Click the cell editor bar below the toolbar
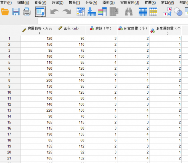This screenshot has width=188, height=163. (111, 21)
